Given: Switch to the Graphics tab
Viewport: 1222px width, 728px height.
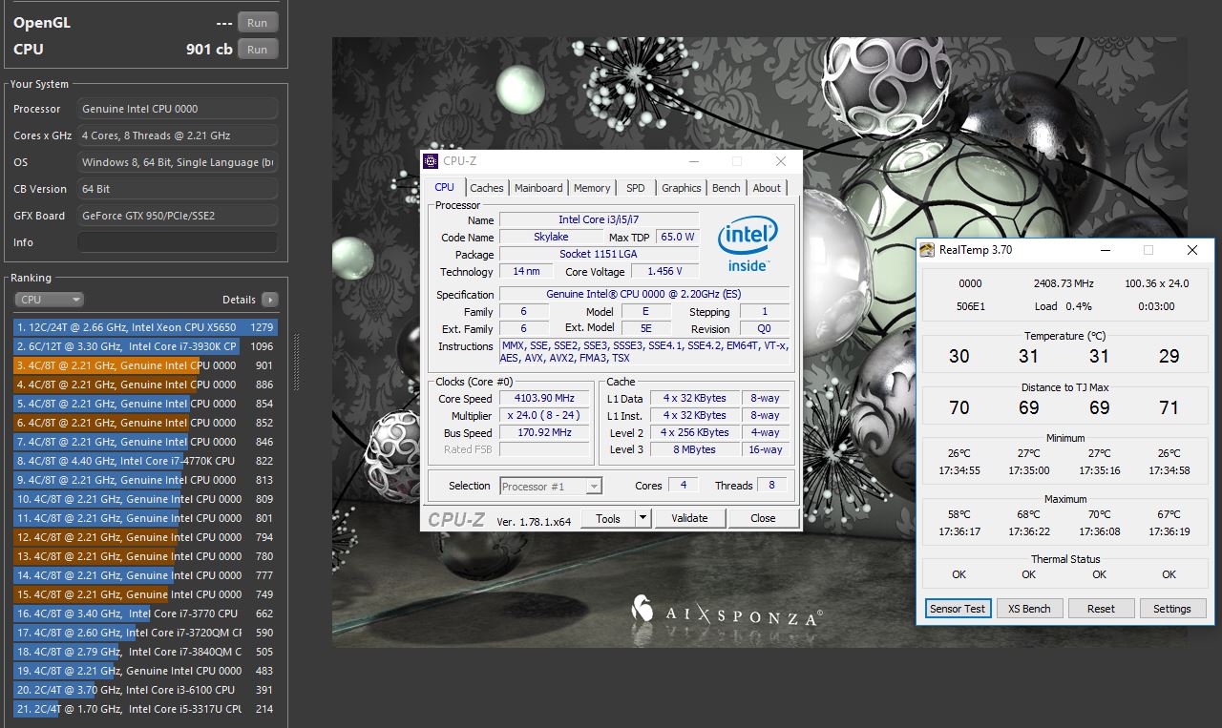Looking at the screenshot, I should 682,188.
